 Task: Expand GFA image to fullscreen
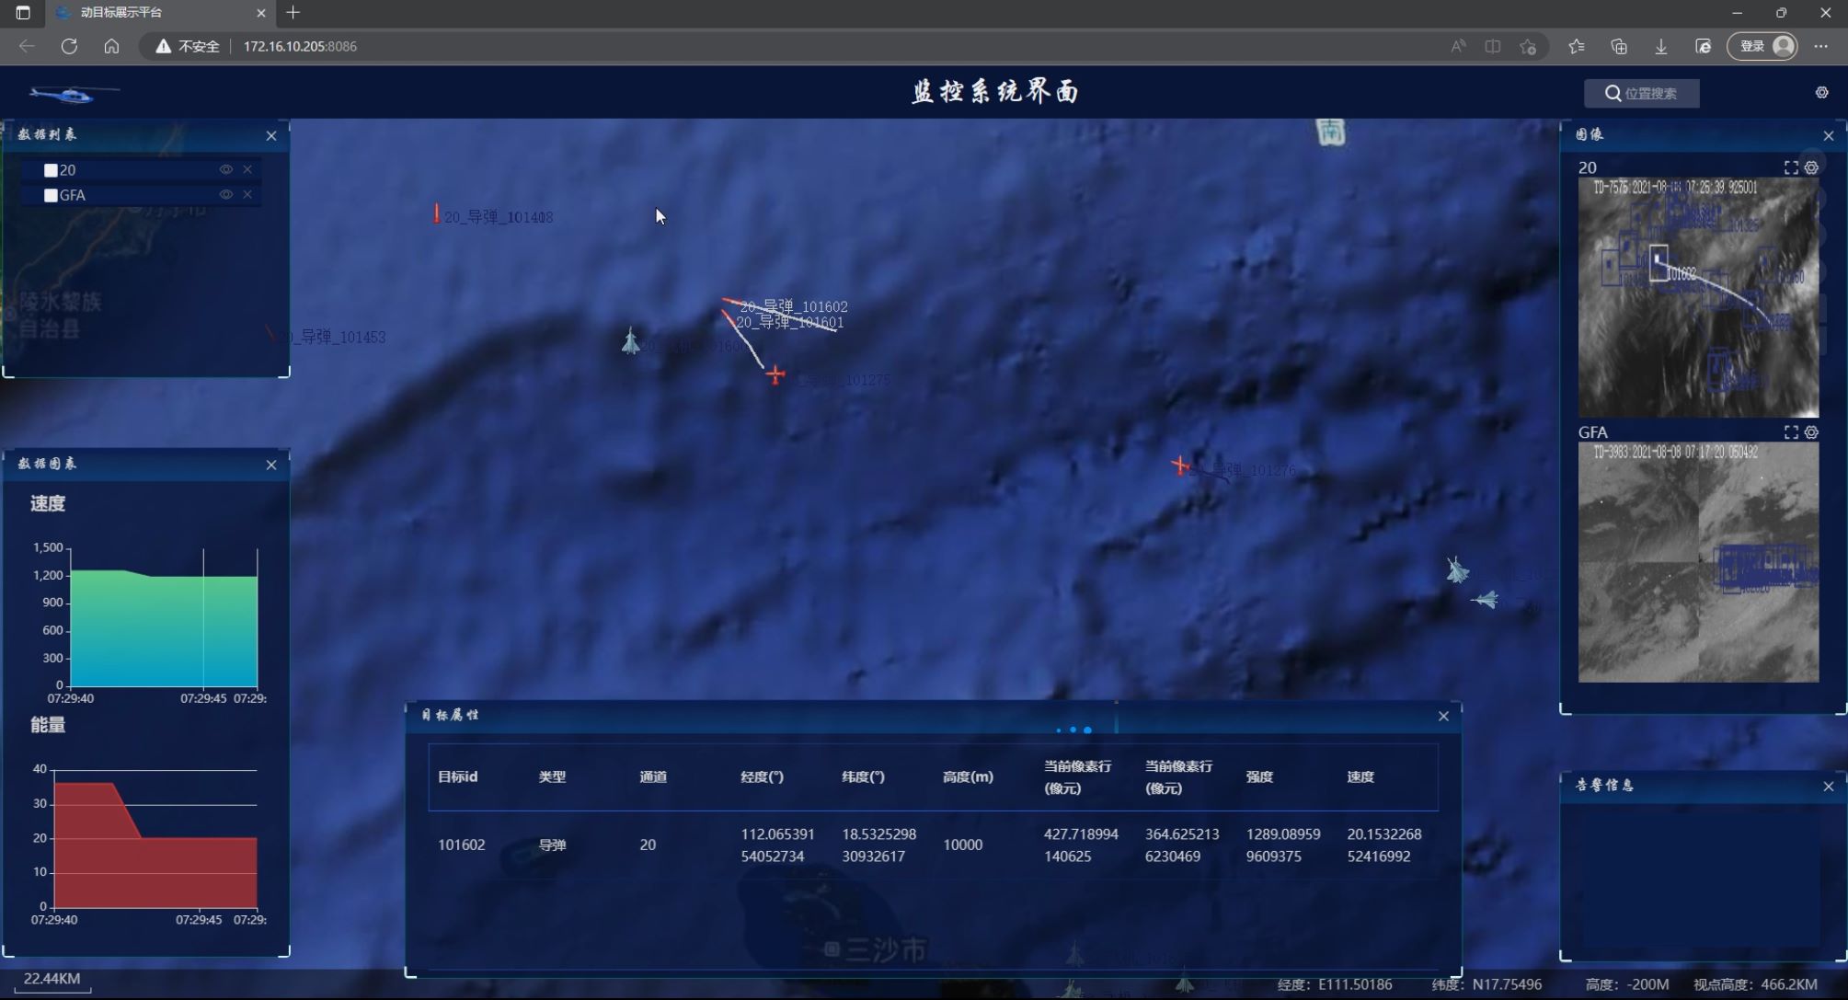coord(1790,432)
